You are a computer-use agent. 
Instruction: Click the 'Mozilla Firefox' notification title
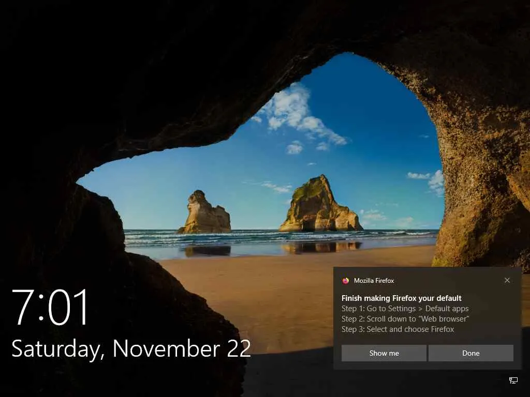(374, 281)
